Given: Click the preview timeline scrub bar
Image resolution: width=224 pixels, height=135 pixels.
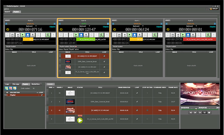Looking at the screenshot, I should click(x=200, y=109).
